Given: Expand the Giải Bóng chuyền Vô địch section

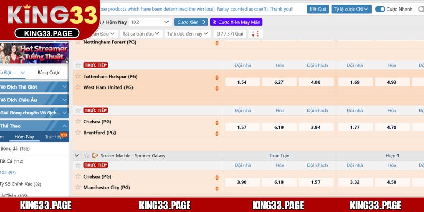Looking at the screenshot, I should 34,113.
